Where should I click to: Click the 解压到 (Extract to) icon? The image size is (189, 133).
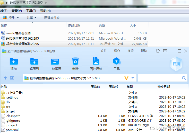tap(34, 61)
